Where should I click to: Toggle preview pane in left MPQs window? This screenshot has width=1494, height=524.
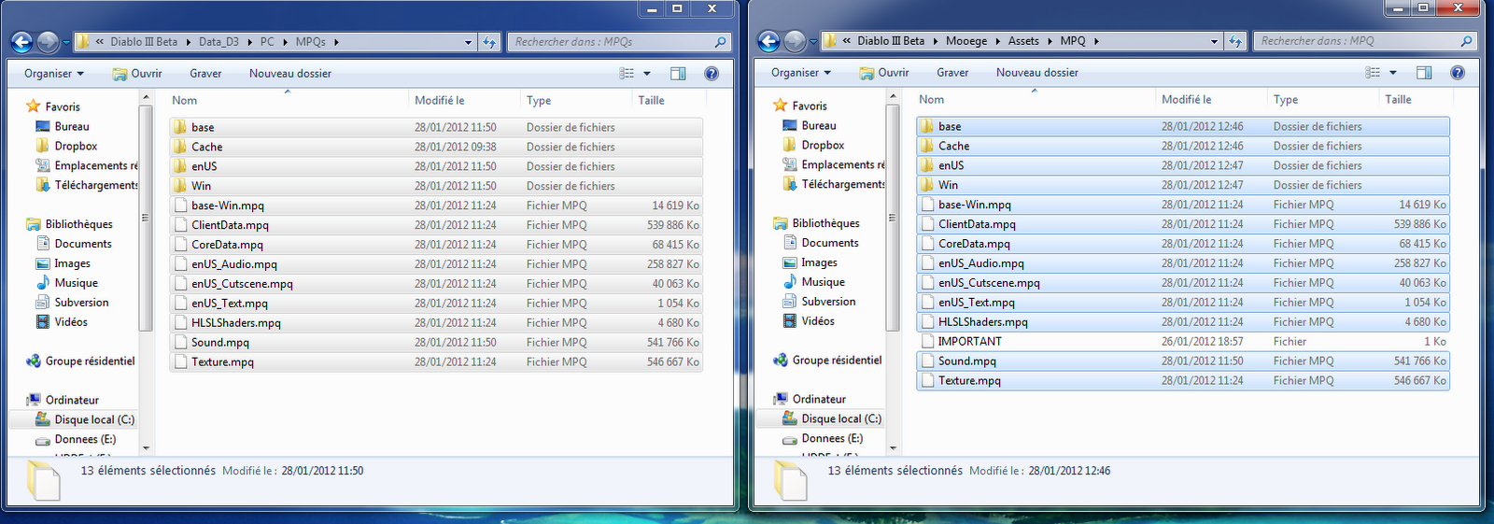[x=678, y=74]
